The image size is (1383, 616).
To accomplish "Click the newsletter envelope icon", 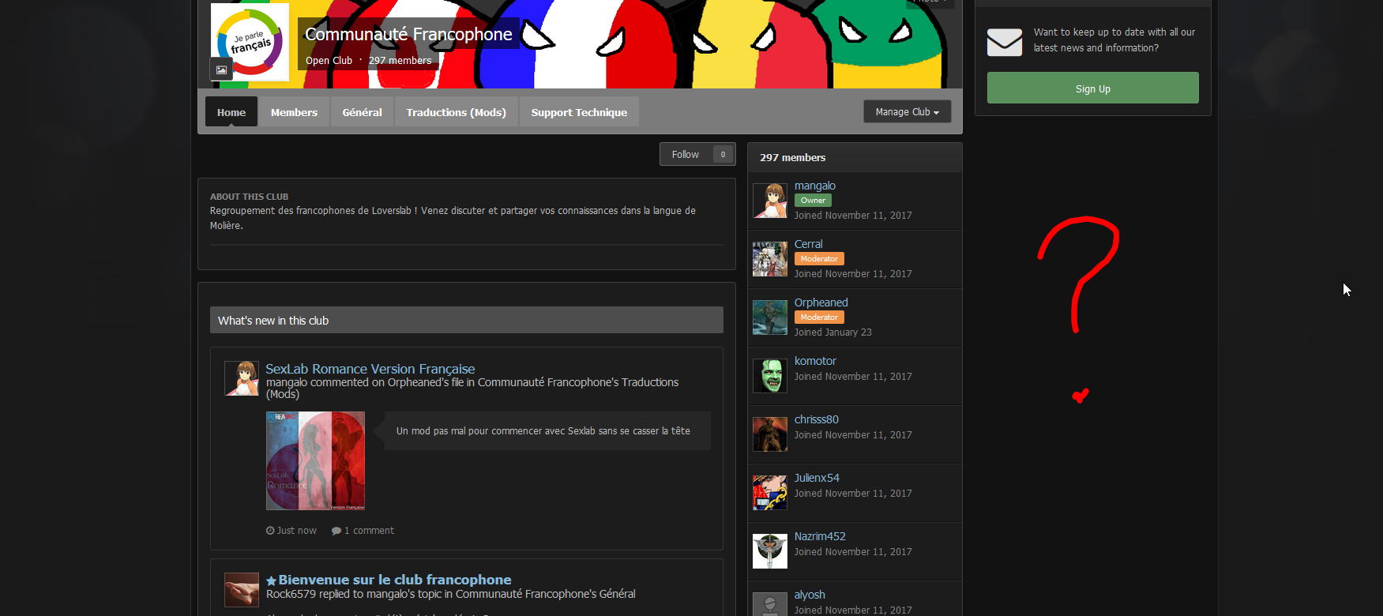I will tap(1005, 42).
